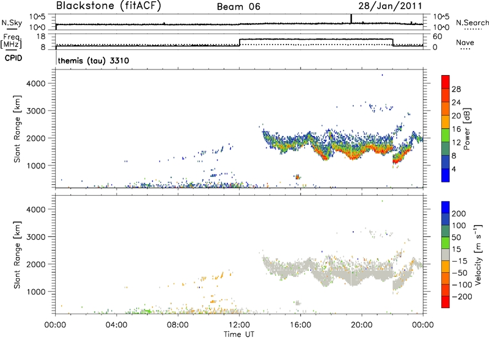Click the red top of the power colorbar
489x338 pixels.
[446, 82]
